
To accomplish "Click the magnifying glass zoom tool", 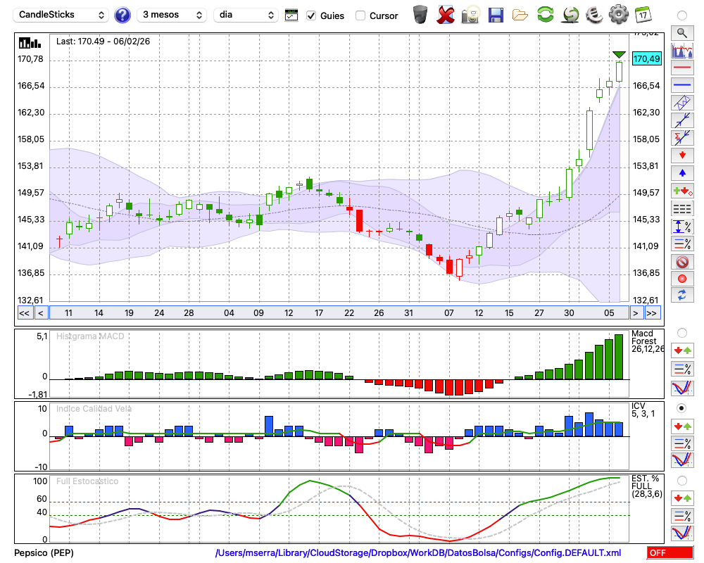I will (681, 32).
